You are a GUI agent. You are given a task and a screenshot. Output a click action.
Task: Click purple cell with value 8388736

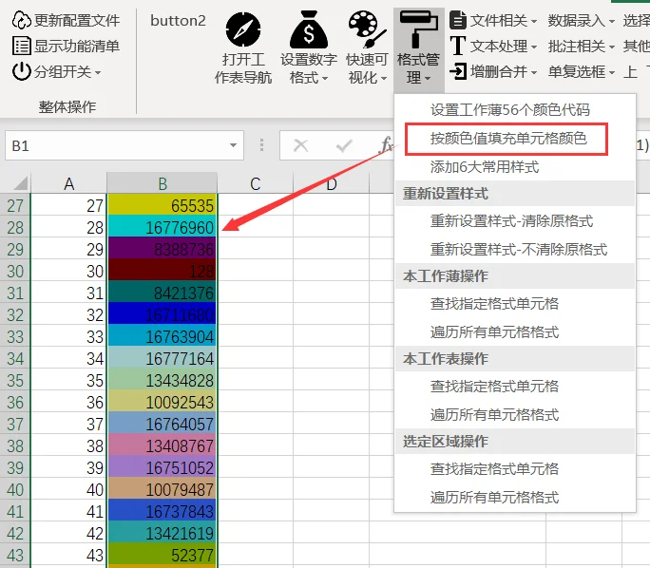pos(162,249)
